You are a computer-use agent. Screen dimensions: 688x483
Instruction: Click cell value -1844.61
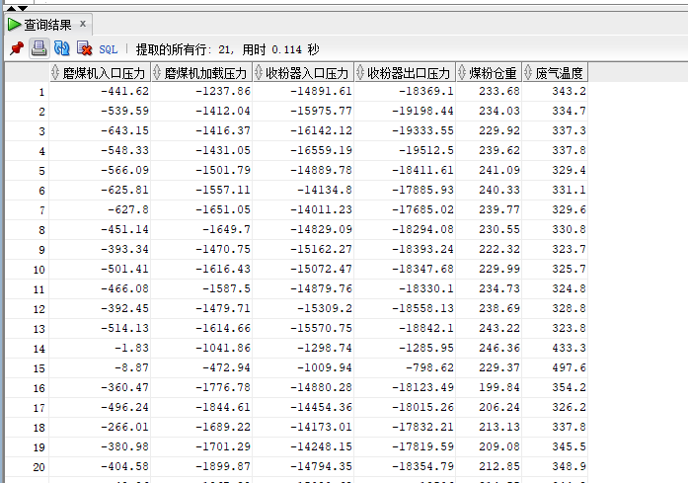tap(223, 407)
